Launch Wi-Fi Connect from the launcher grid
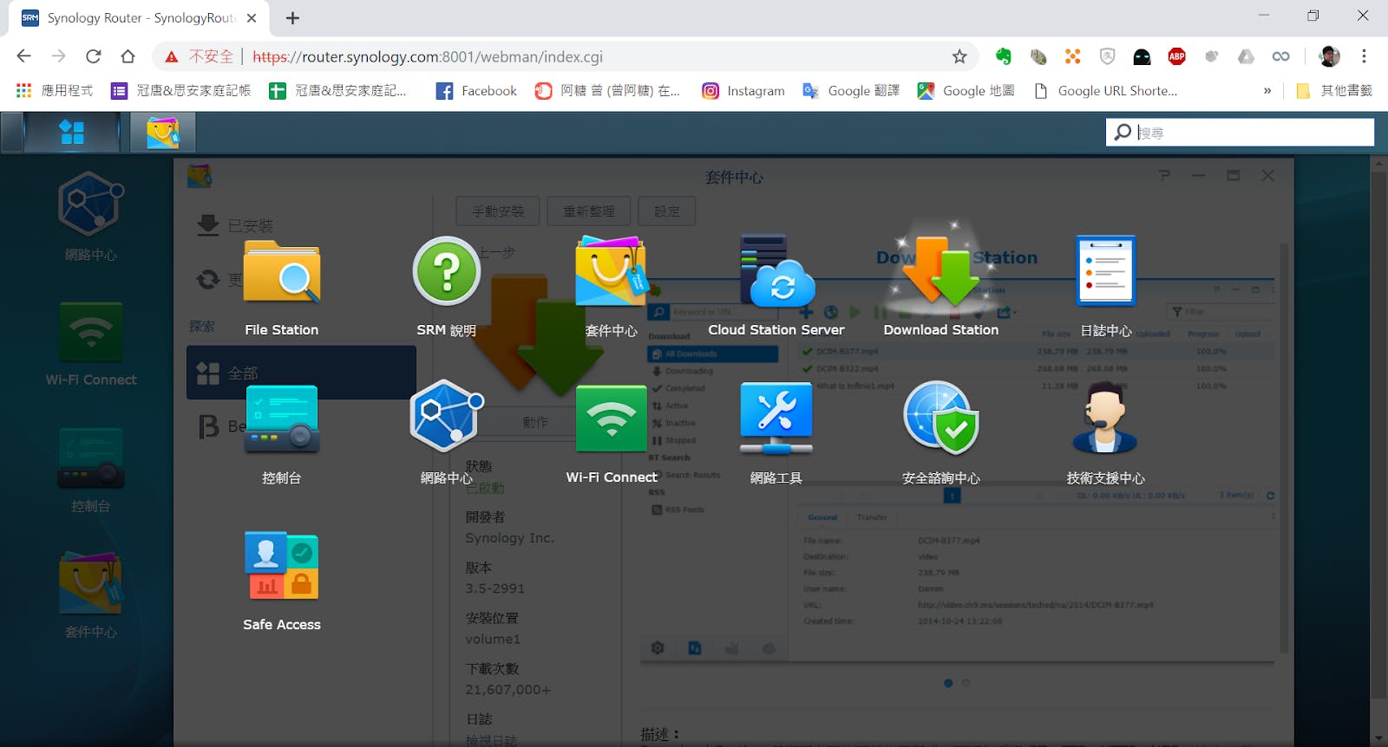 [x=611, y=436]
